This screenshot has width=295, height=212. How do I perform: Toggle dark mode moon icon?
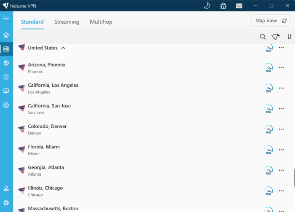tap(207, 5)
